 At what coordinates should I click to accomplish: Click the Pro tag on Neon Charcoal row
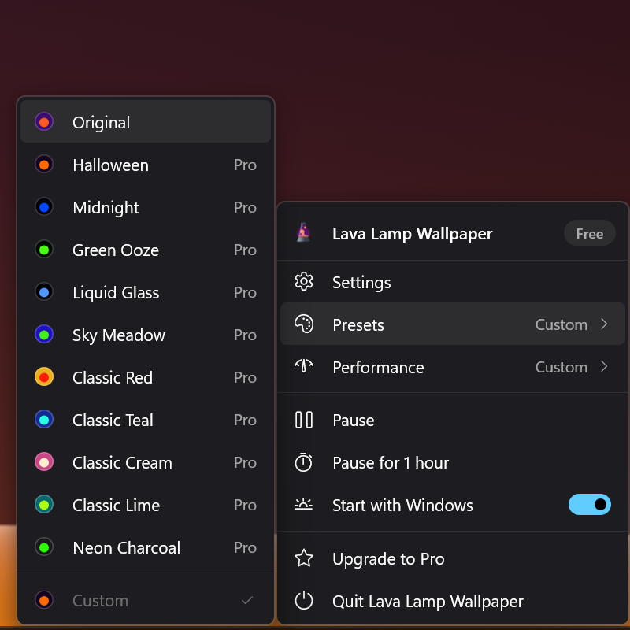[x=245, y=548]
